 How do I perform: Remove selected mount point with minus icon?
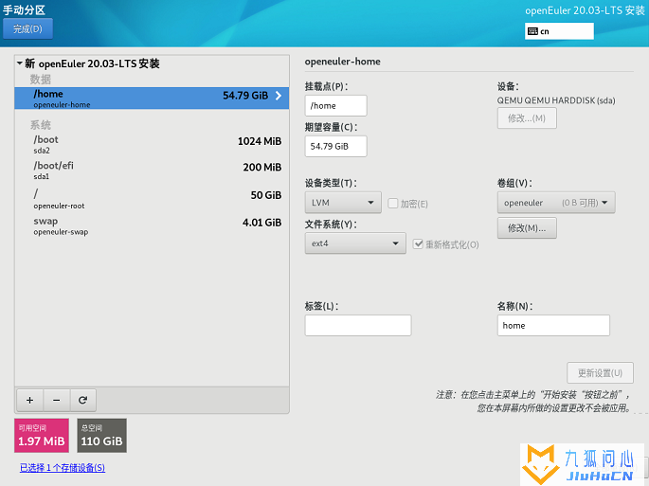(57, 400)
